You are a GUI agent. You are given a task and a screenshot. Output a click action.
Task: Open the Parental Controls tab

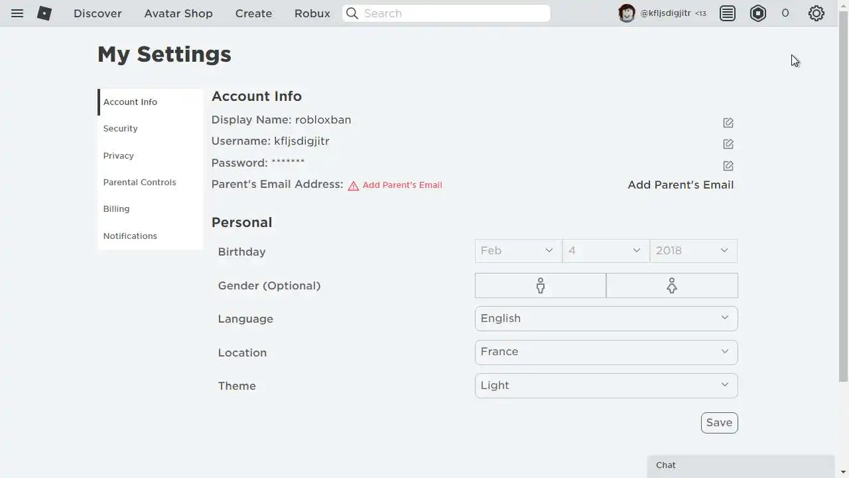(139, 182)
